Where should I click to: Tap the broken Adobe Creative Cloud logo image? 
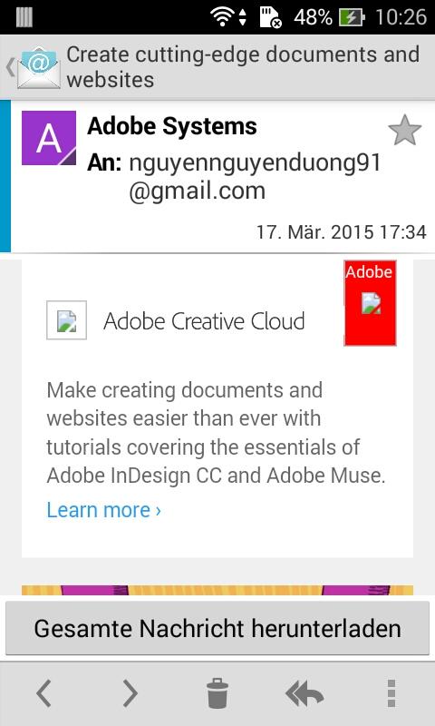coord(66,320)
